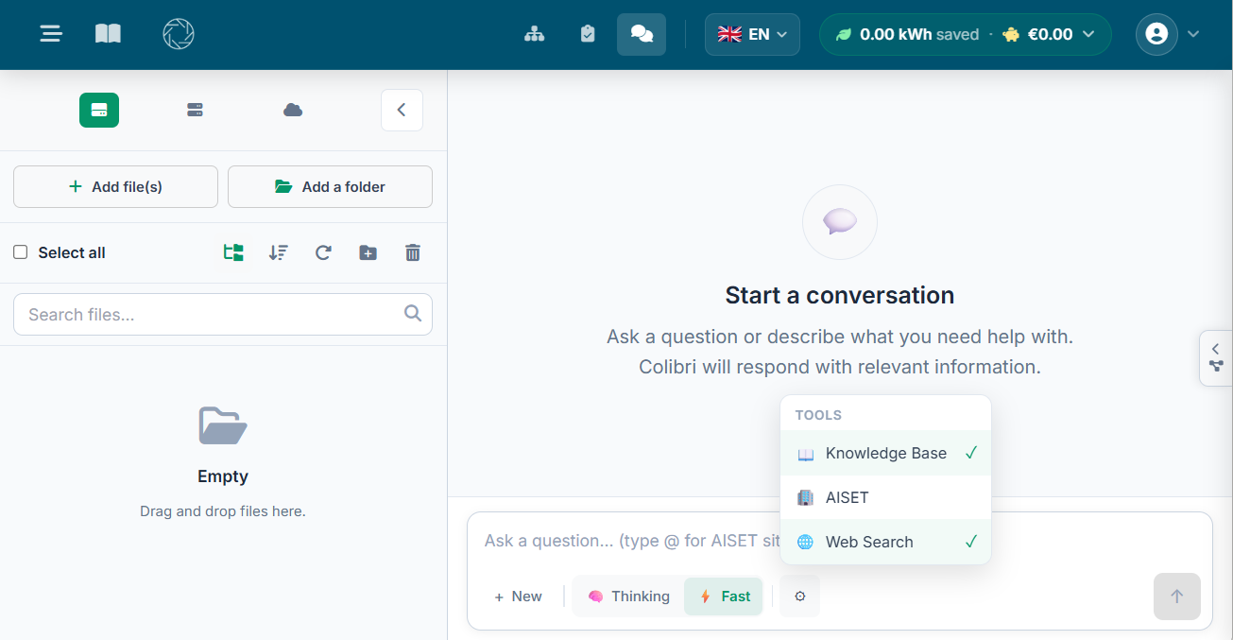Click the open book icon in header

tap(108, 34)
